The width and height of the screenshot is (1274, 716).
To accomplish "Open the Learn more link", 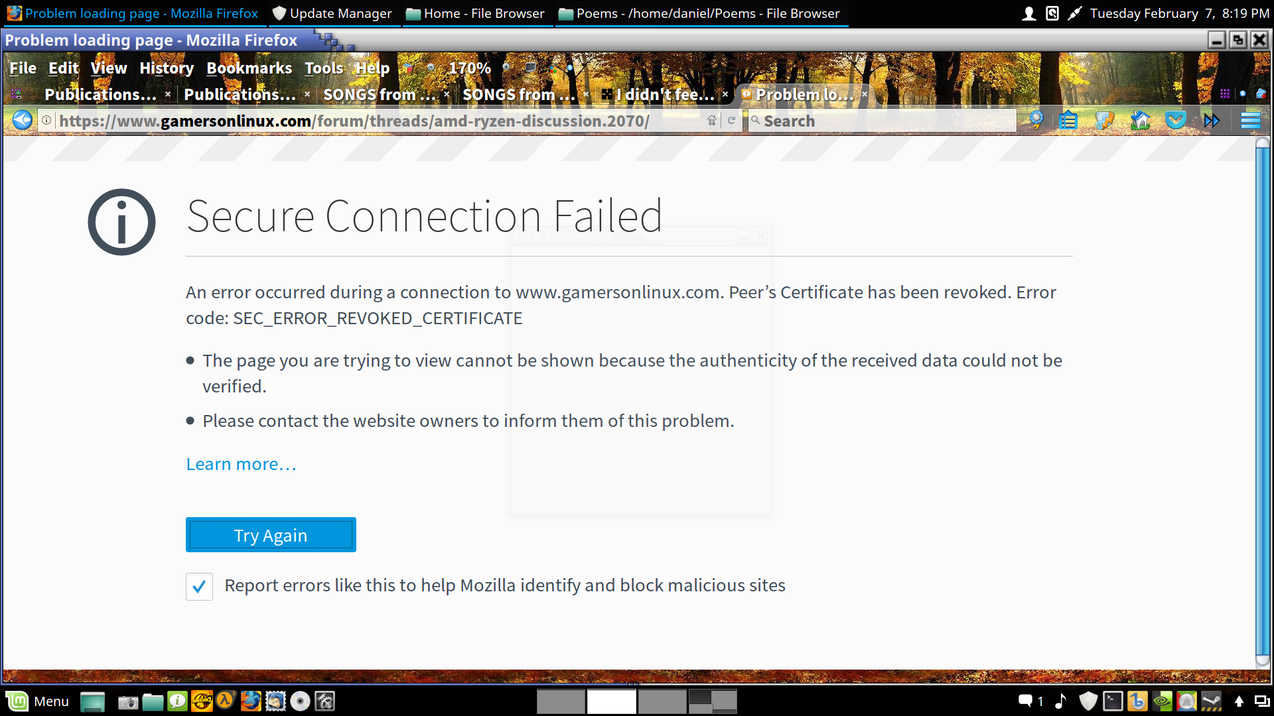I will click(241, 464).
